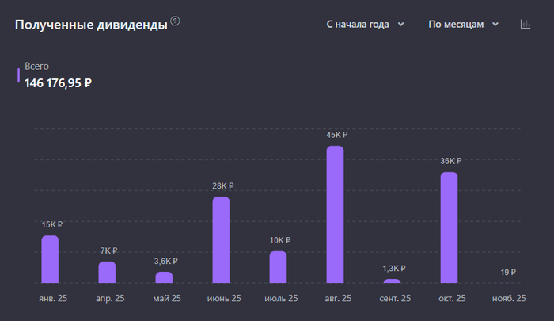Click the small сент. 25 bar
Screen dimensions: 554x321
tap(392, 281)
